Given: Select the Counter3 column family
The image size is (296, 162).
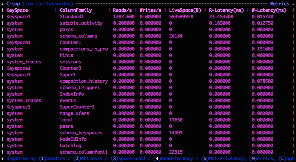Looking at the screenshot, I should click(70, 68).
